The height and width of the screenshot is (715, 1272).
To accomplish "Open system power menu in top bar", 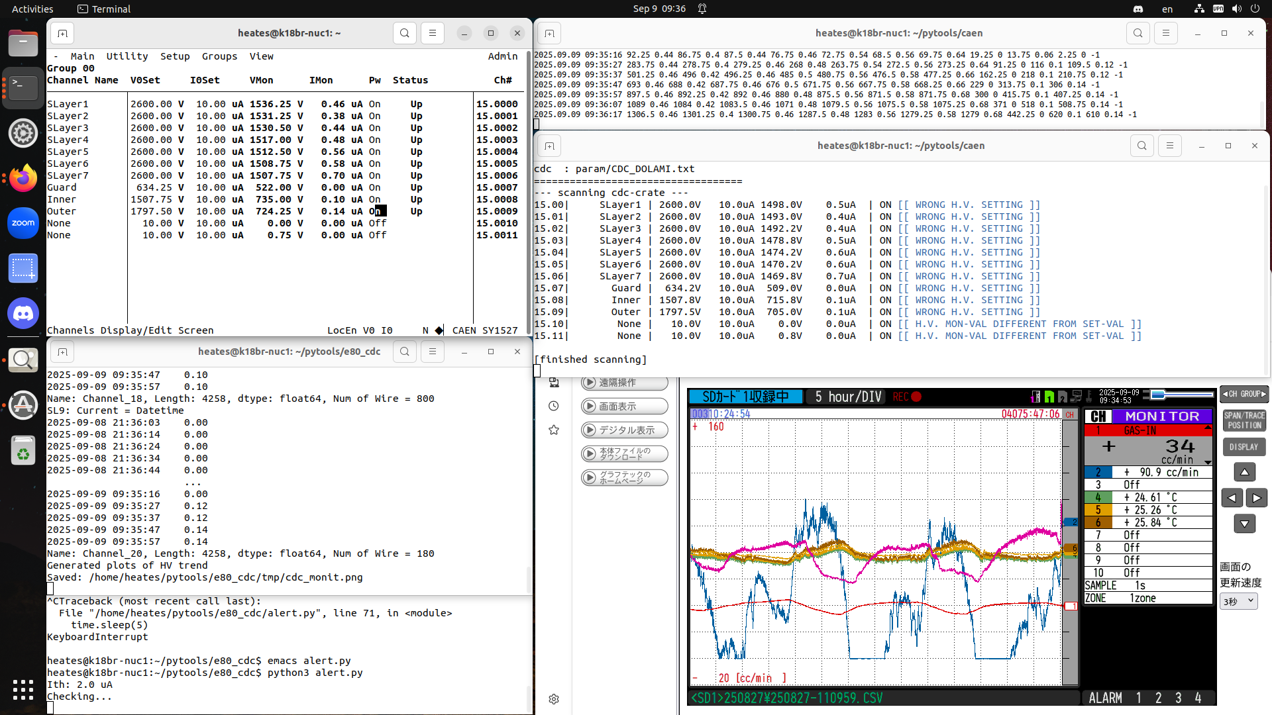I will coord(1255,9).
